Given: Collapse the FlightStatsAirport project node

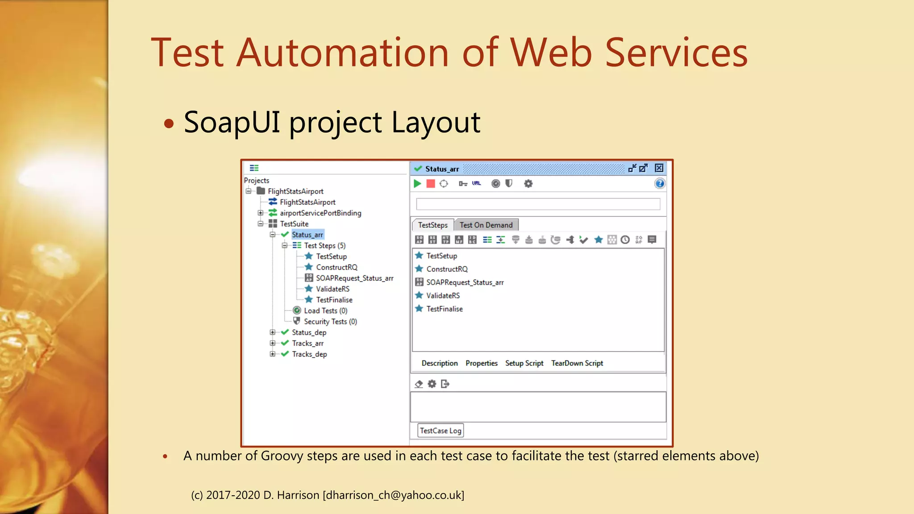Looking at the screenshot, I should point(249,191).
